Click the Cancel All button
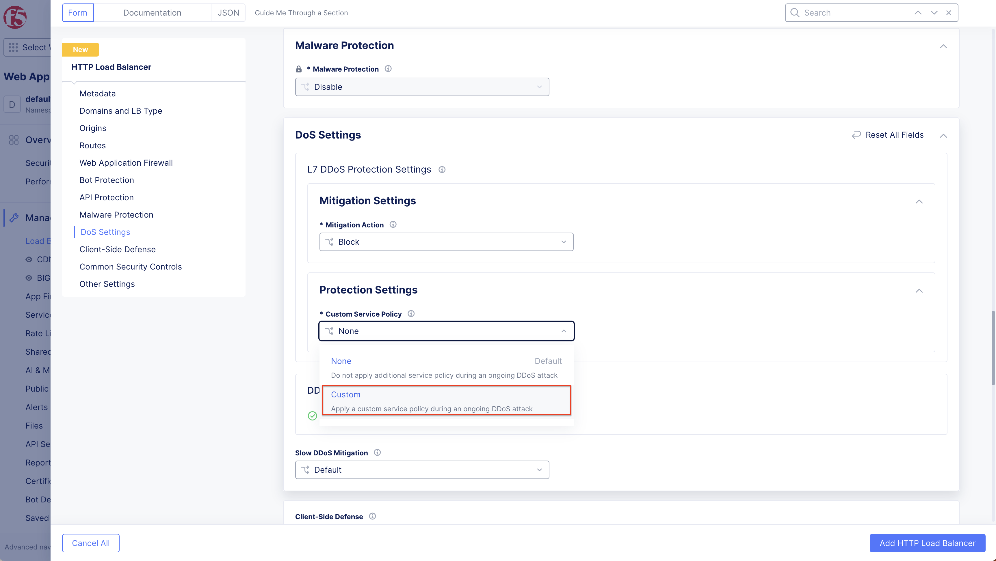 point(90,543)
